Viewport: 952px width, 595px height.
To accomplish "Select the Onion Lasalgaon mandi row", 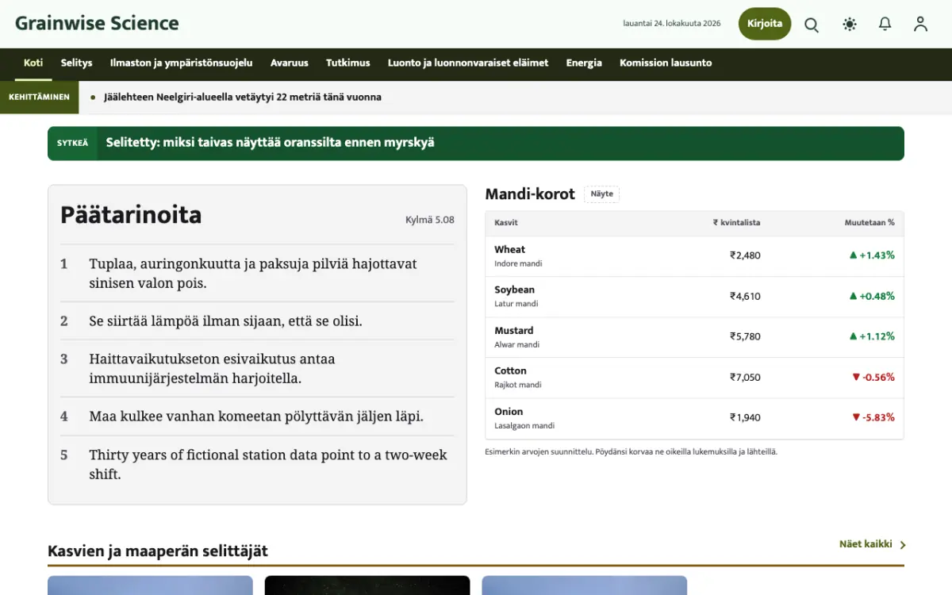I will coord(694,418).
